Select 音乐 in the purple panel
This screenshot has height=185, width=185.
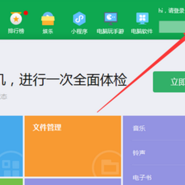[x=139, y=128]
